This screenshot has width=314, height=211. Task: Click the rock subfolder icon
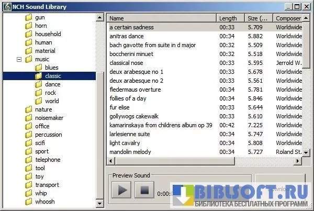click(39, 93)
